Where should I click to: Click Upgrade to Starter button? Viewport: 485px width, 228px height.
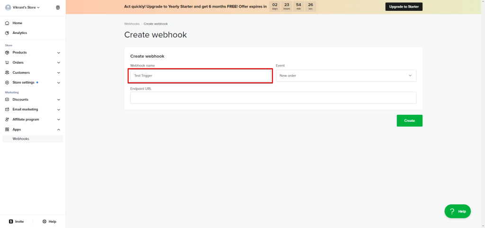coord(404,7)
